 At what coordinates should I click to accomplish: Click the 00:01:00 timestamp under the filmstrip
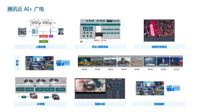[x=84, y=69]
